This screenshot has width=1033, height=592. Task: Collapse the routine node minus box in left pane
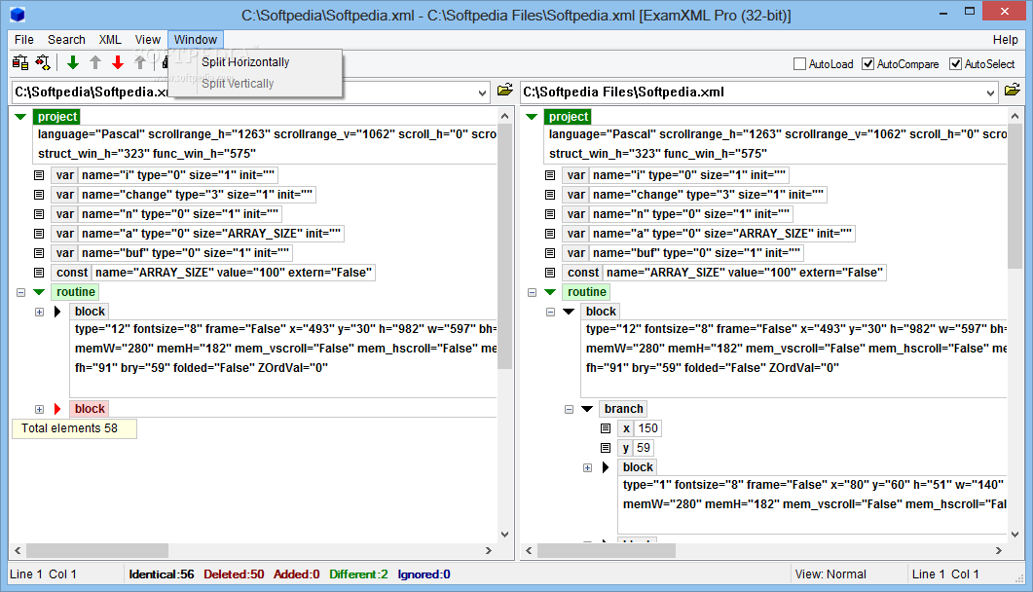click(20, 292)
